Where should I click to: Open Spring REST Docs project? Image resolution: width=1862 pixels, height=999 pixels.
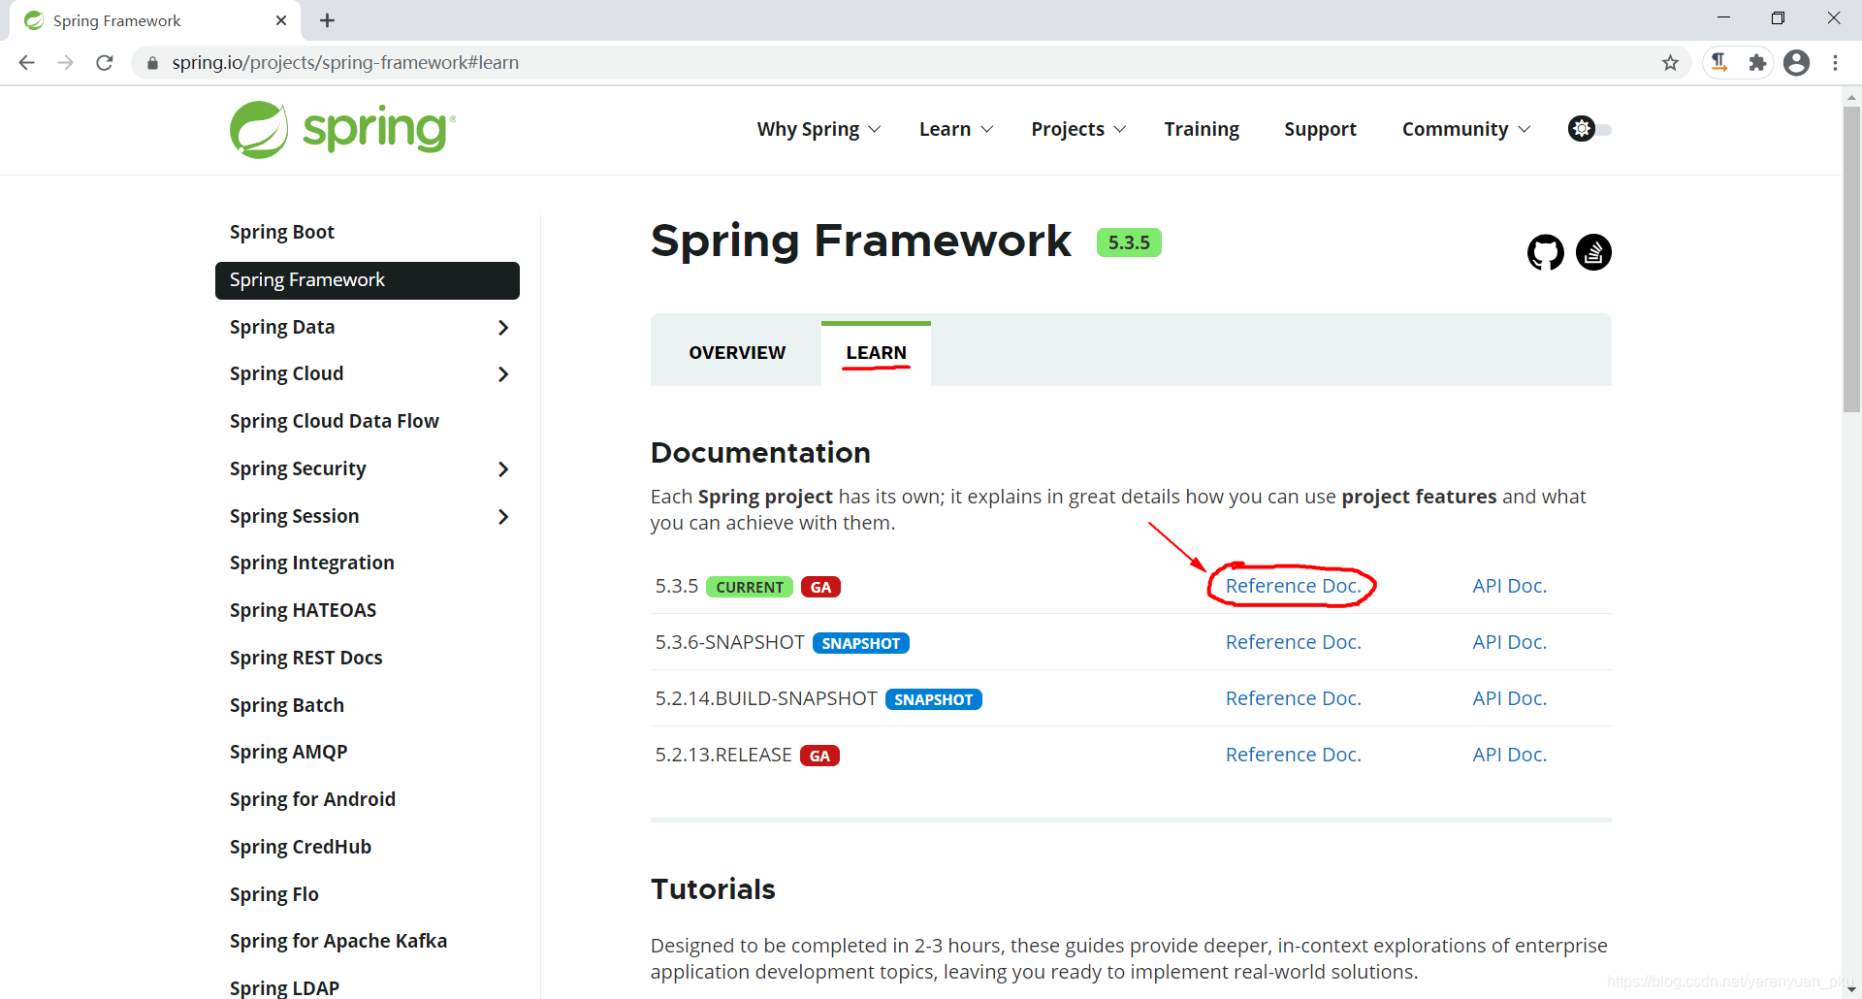tap(306, 658)
